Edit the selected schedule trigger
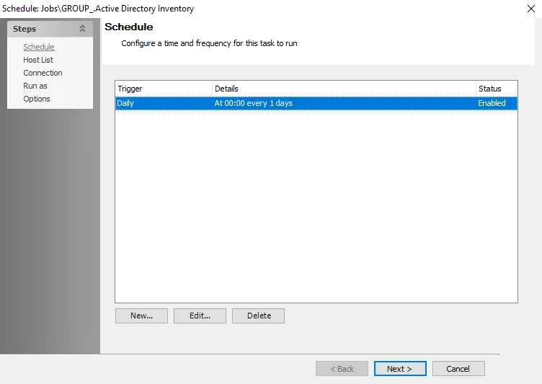The width and height of the screenshot is (542, 384). pyautogui.click(x=200, y=316)
